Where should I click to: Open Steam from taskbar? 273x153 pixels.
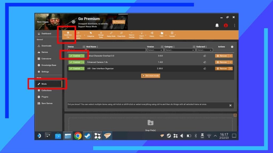pyautogui.click(x=87, y=136)
